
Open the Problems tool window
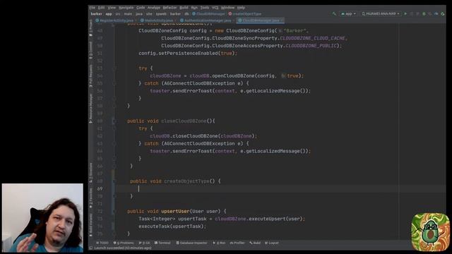124,243
